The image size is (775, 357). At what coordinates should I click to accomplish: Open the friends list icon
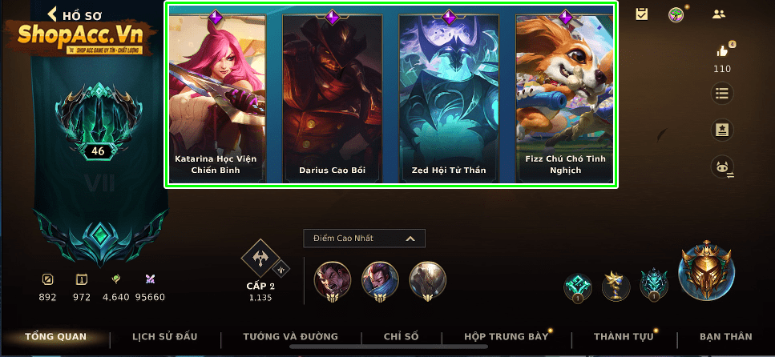(719, 14)
